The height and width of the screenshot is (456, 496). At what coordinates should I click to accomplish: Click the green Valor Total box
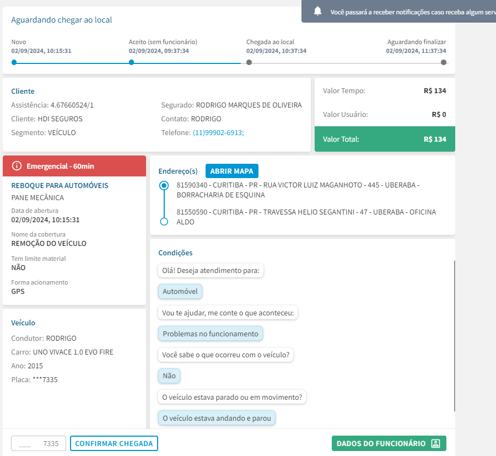(x=385, y=140)
